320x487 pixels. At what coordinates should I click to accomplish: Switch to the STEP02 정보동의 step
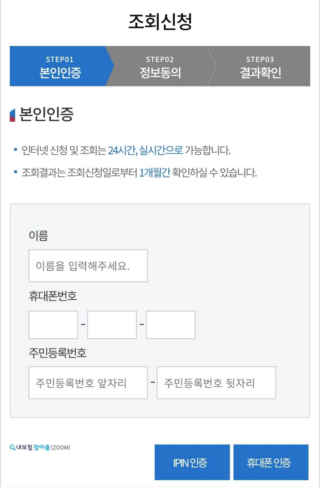click(160, 66)
